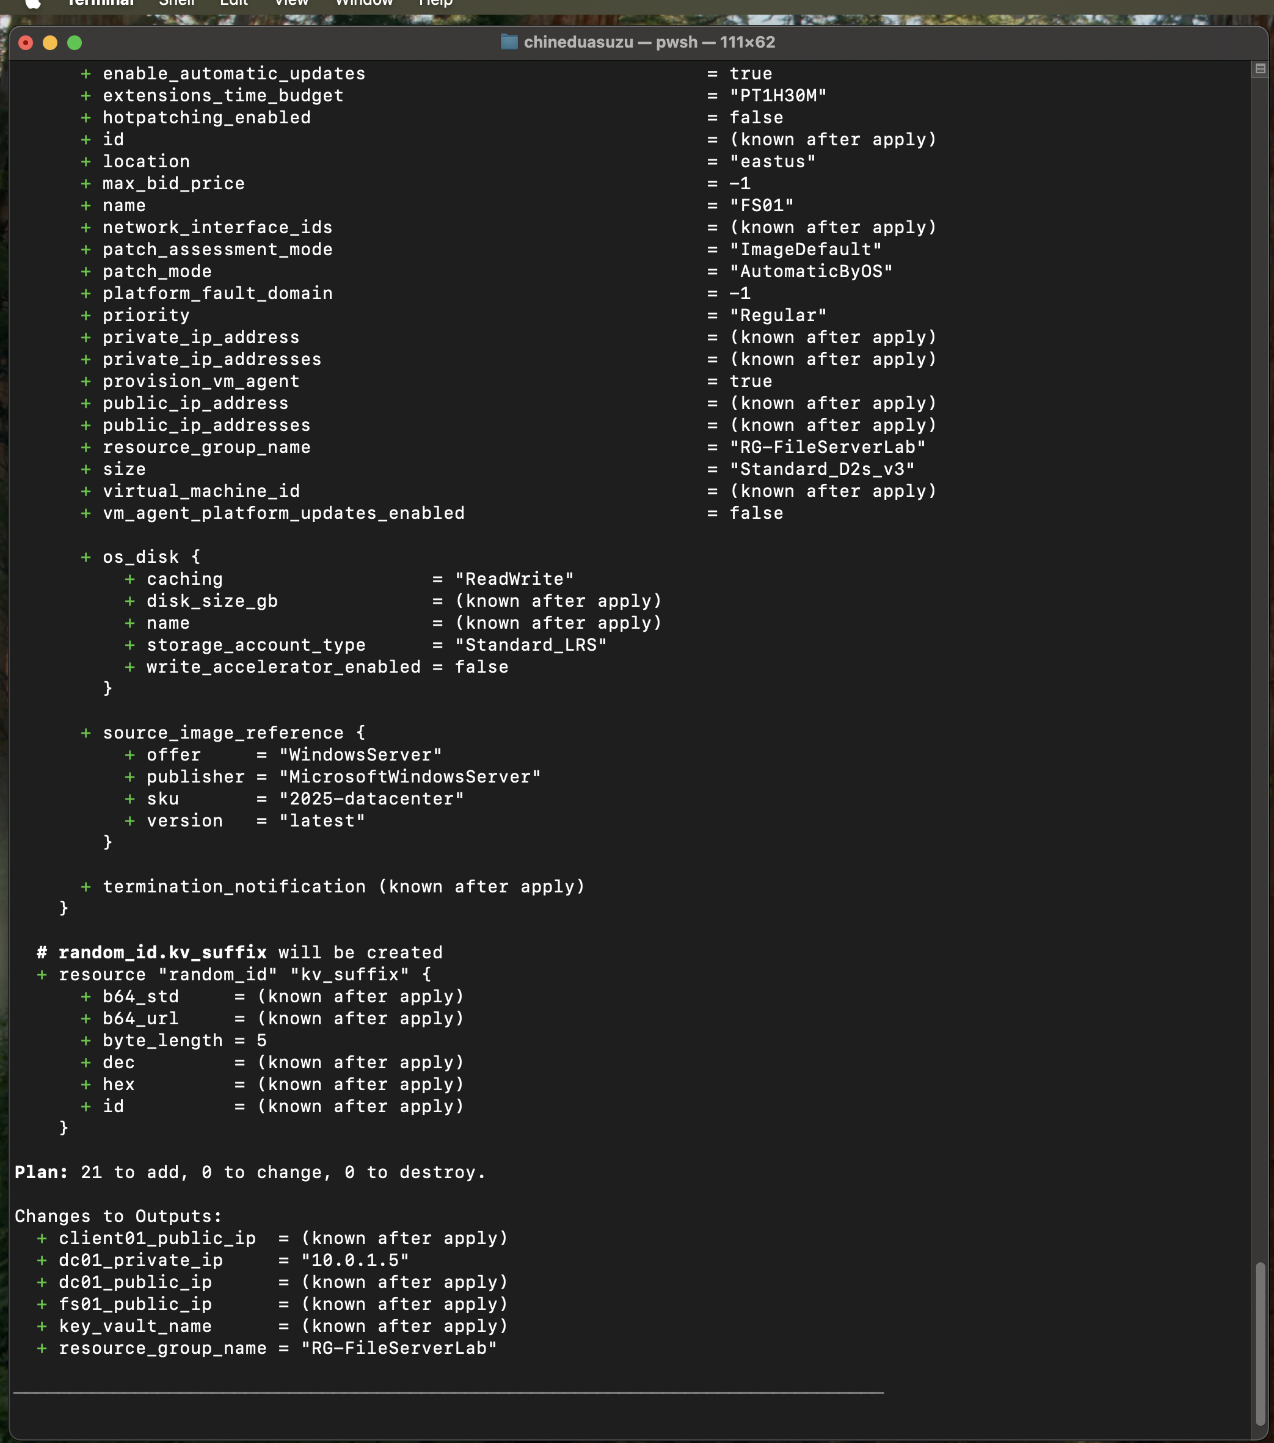The height and width of the screenshot is (1443, 1274).
Task: Click the value "ImageDefault"
Action: (x=805, y=249)
